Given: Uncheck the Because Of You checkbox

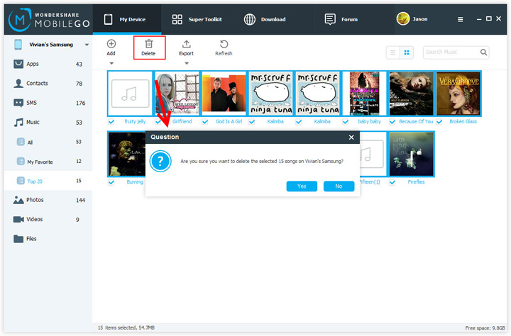Looking at the screenshot, I should pyautogui.click(x=392, y=122).
